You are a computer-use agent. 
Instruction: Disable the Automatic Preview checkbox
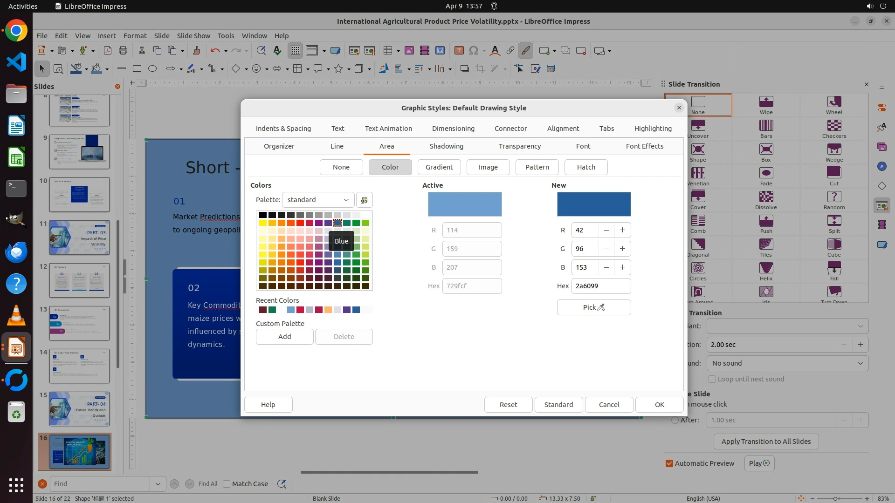[669, 463]
